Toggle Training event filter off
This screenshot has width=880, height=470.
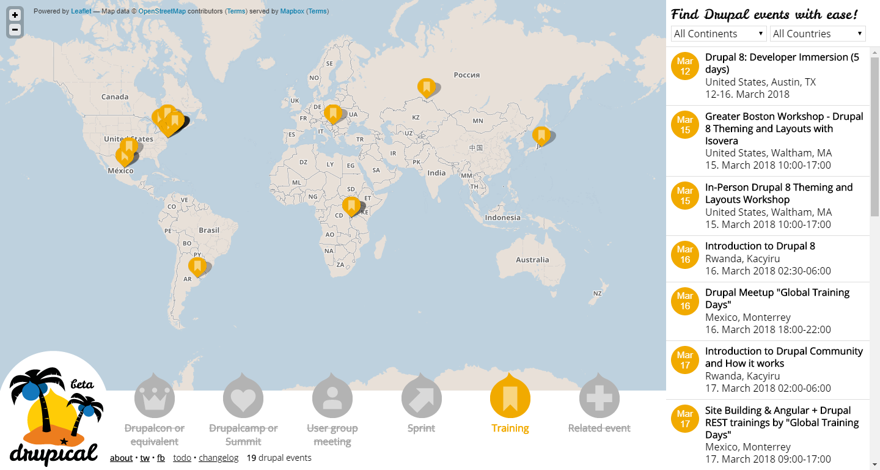pos(510,405)
